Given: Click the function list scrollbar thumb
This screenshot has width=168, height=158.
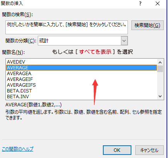Looking at the screenshot, I should point(160,69).
